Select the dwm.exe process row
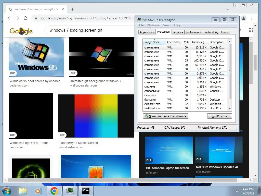The height and width of the screenshot is (196, 261). point(185,100)
